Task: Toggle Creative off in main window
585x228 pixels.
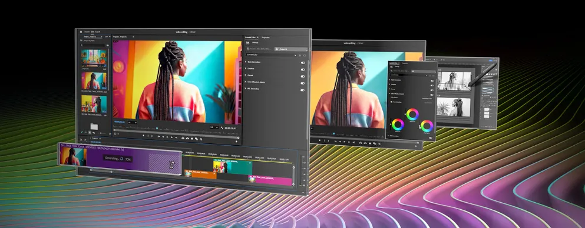Action: point(303,69)
